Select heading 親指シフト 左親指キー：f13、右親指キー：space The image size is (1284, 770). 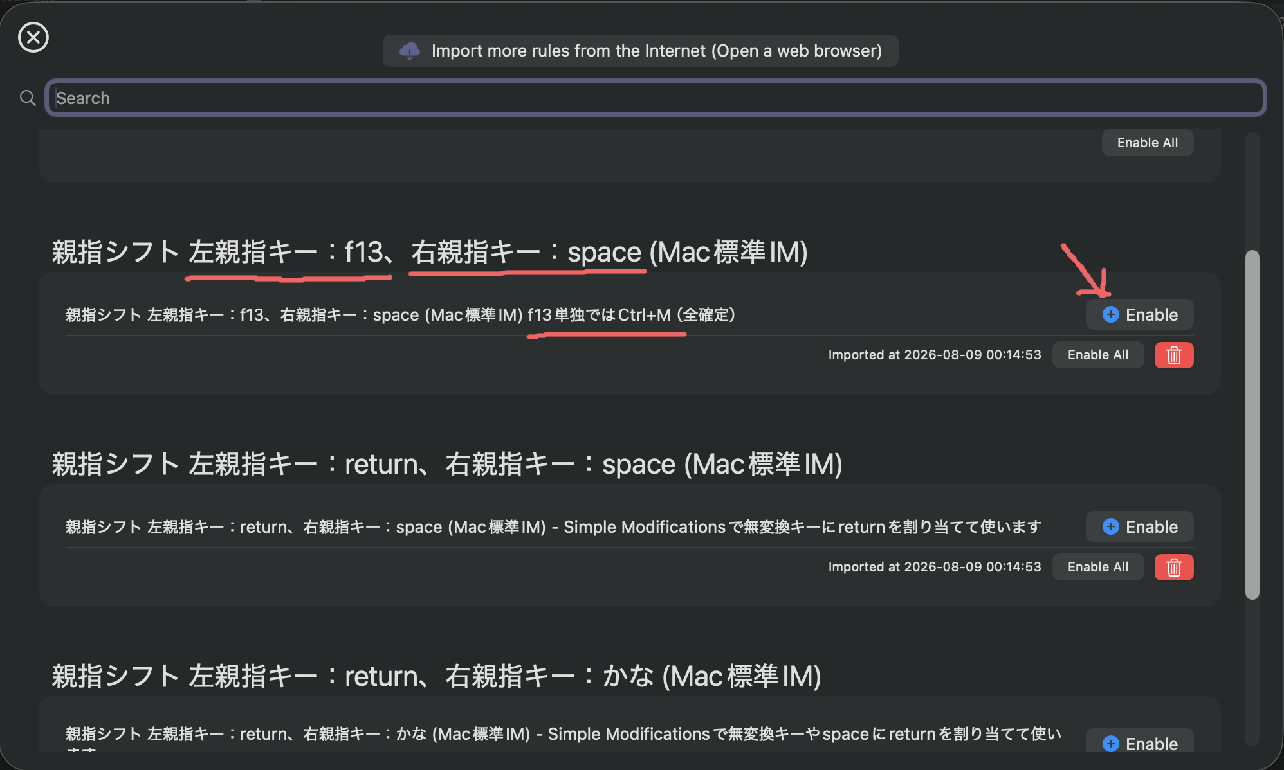pyautogui.click(x=430, y=252)
